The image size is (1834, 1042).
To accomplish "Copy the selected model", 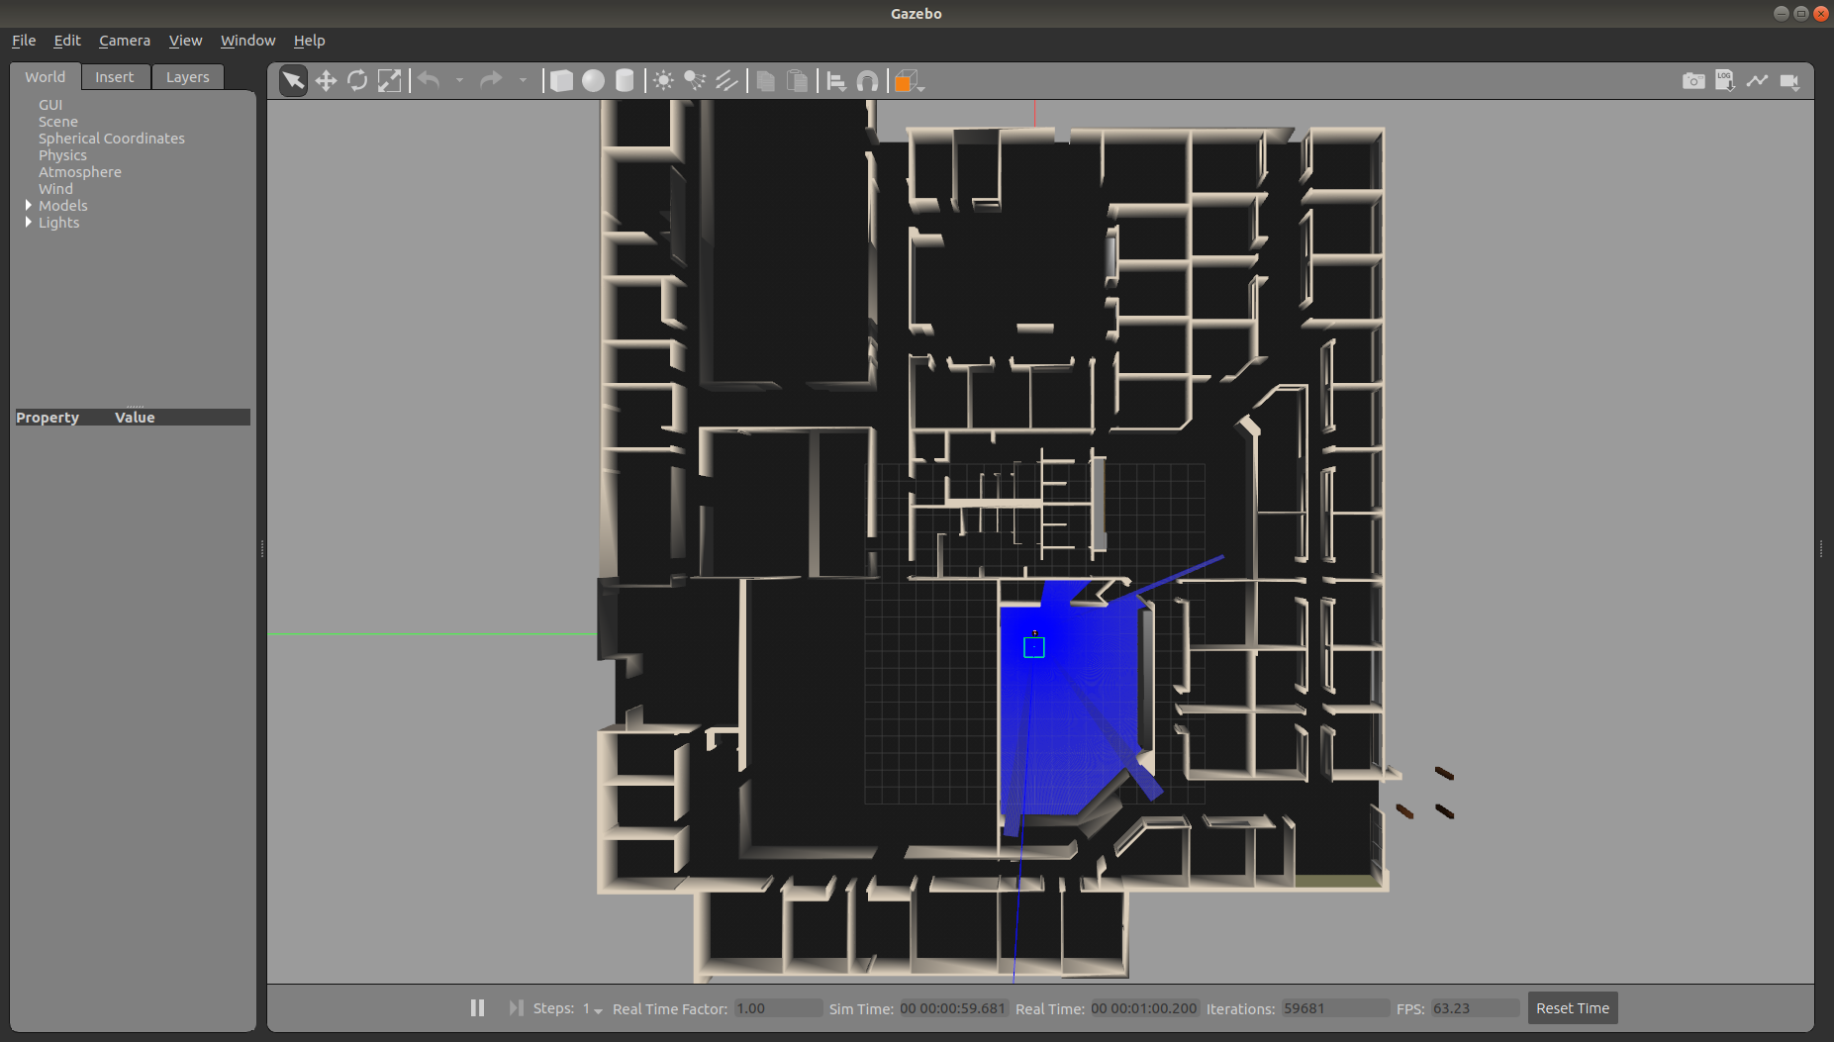I will (x=764, y=80).
